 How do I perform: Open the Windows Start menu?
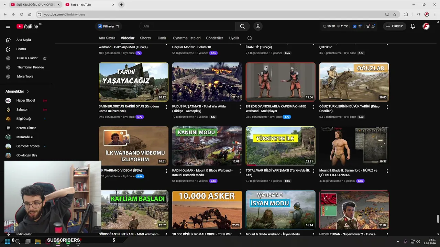pos(7,242)
